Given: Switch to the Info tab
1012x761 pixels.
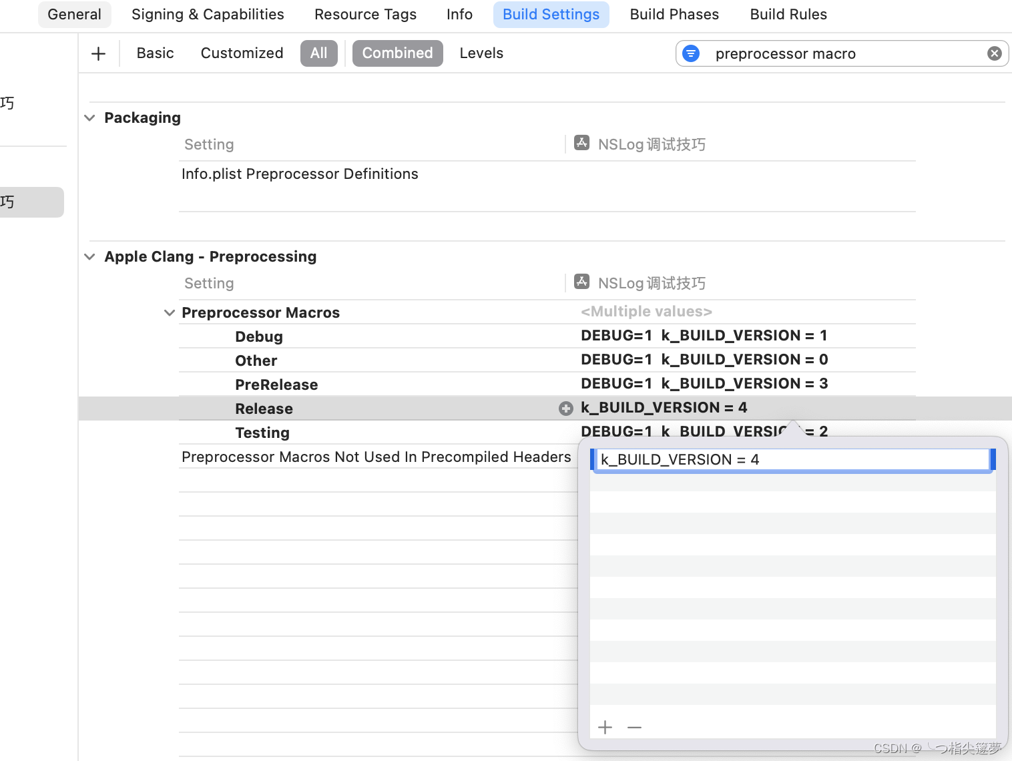Looking at the screenshot, I should tap(459, 15).
